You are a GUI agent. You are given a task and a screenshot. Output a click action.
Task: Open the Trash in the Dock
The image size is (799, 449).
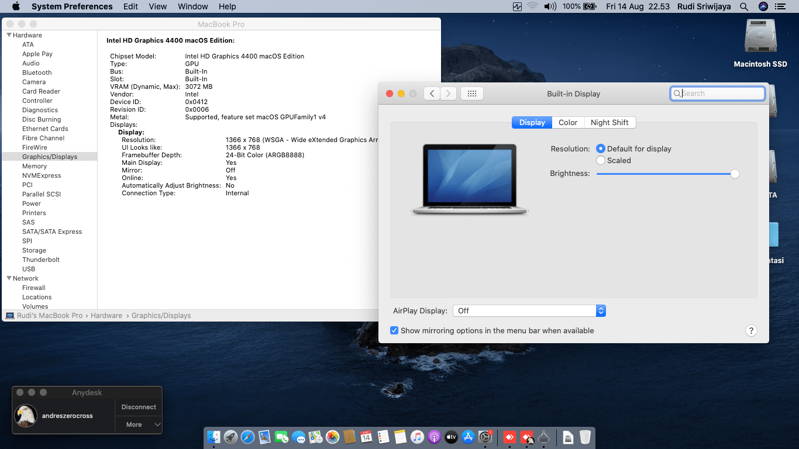tap(585, 437)
